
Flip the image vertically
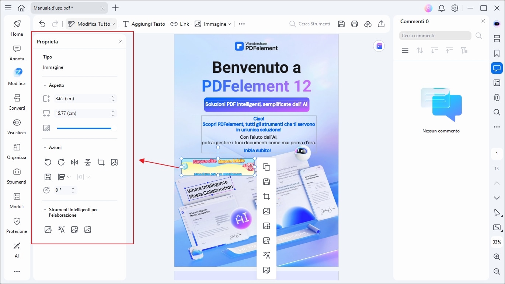(88, 162)
